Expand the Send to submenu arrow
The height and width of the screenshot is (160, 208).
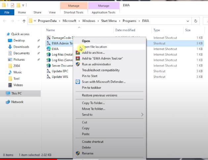click(x=142, y=115)
